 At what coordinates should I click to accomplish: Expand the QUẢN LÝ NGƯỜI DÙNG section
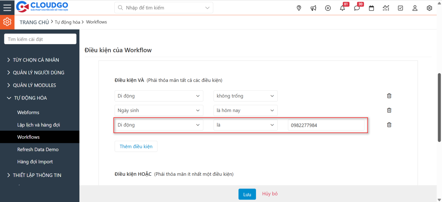(x=38, y=73)
